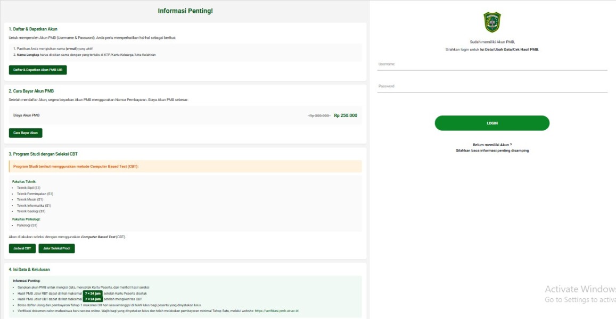Click the university crest logo above login
Viewport: 616px width, 319px height.
[x=492, y=22]
